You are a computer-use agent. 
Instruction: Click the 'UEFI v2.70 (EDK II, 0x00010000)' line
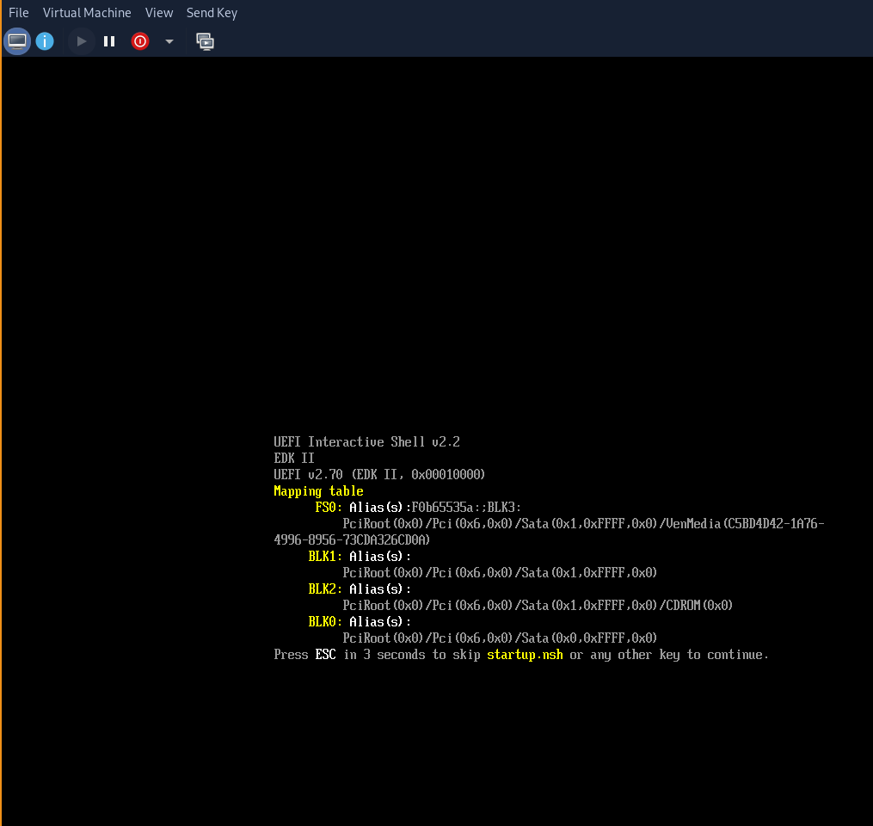(x=379, y=475)
